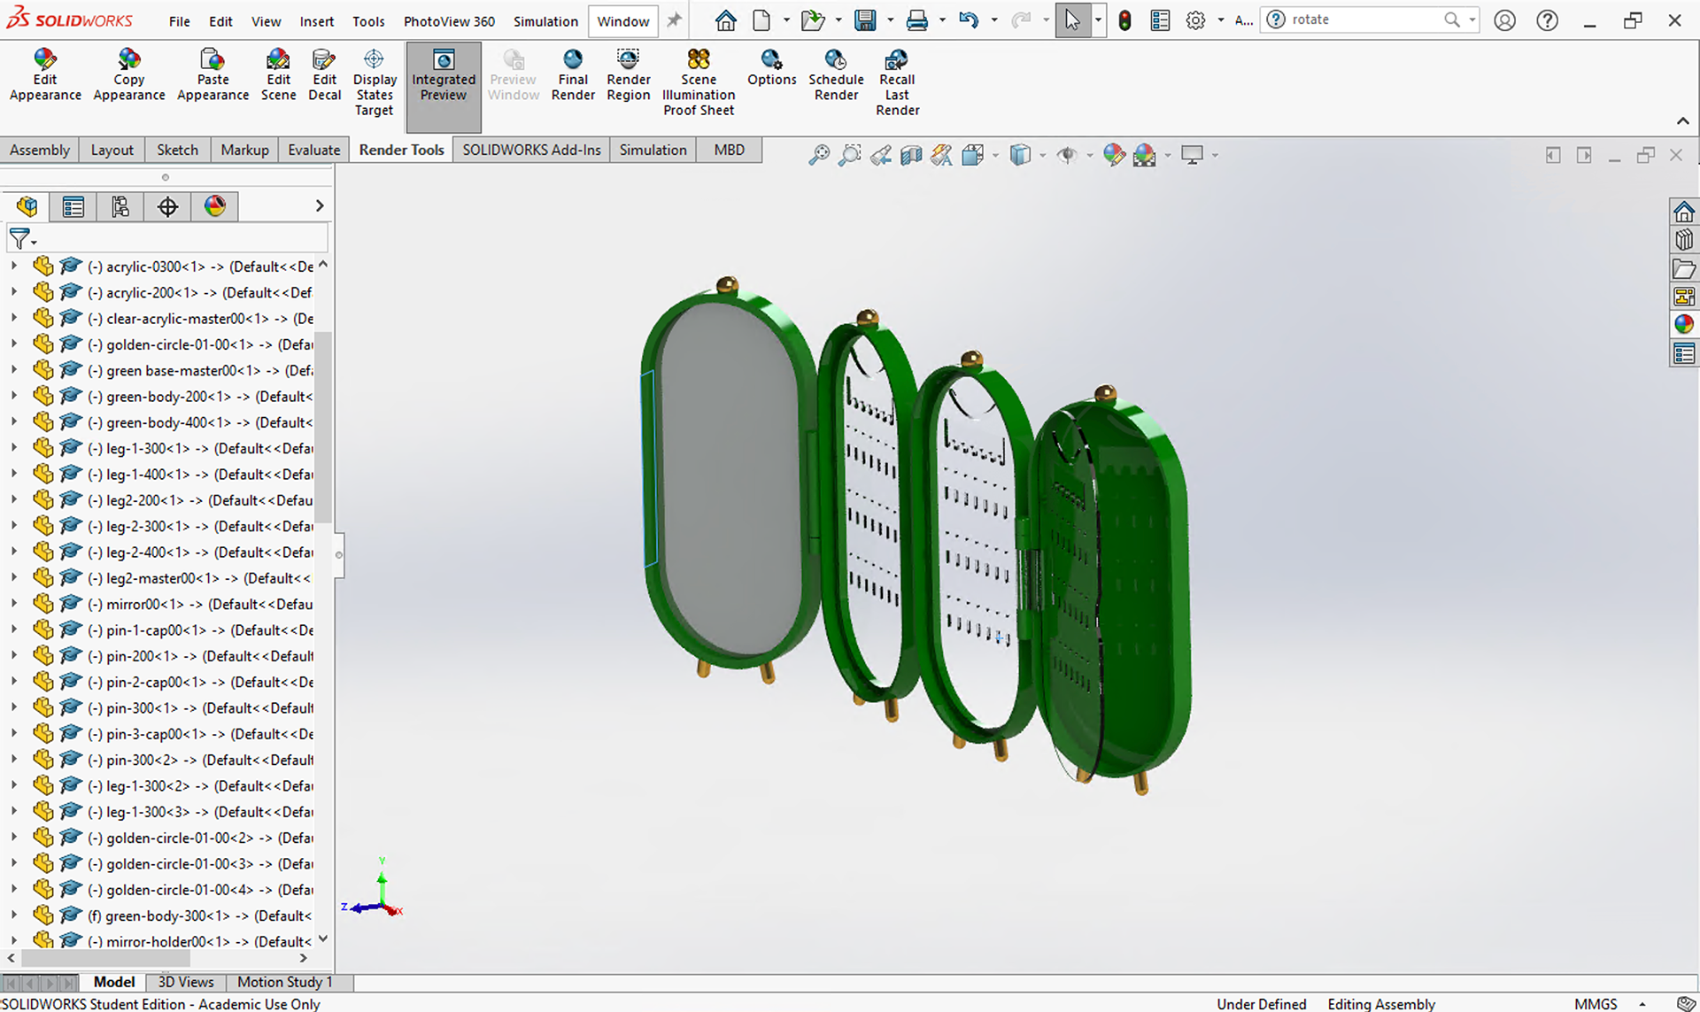The image size is (1700, 1012).
Task: Launch the Edit Decal tool
Action: 325,76
